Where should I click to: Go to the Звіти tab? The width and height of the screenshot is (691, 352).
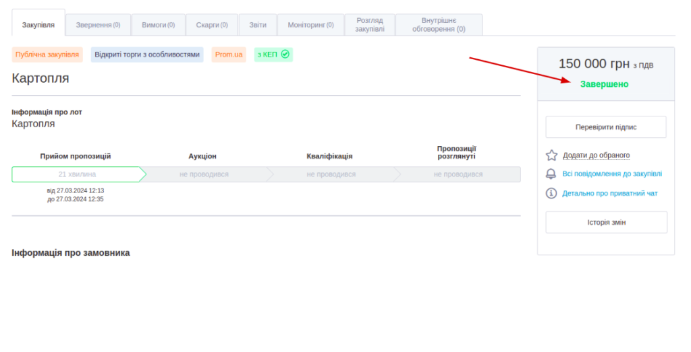[x=257, y=25]
